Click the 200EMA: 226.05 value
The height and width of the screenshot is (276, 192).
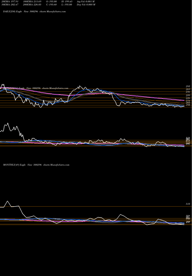pyautogui.click(x=33, y=5)
